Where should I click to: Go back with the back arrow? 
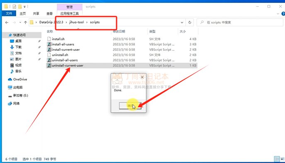pyautogui.click(x=7, y=22)
